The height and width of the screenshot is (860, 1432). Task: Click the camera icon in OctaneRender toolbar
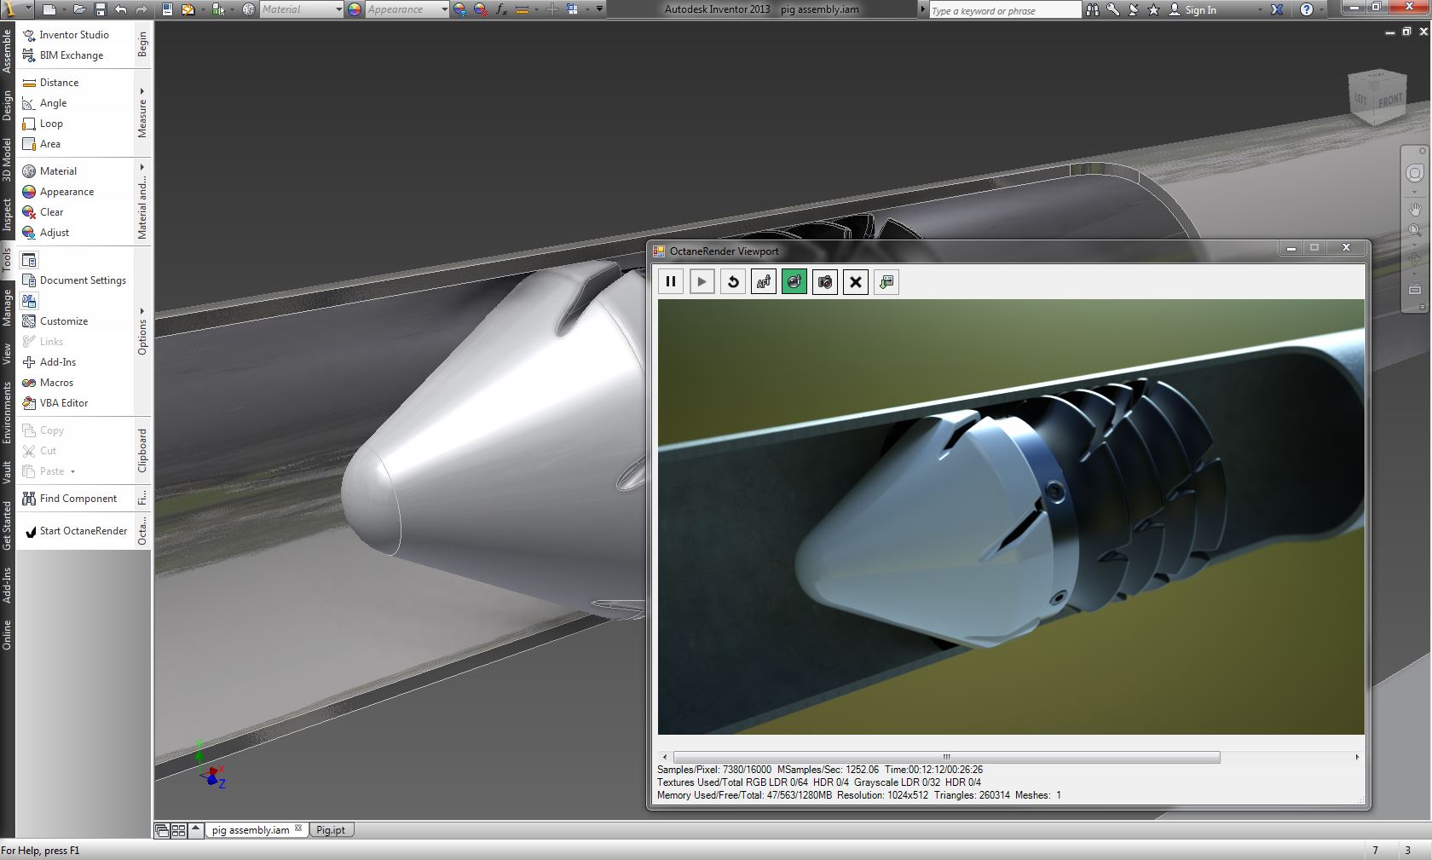pos(825,282)
